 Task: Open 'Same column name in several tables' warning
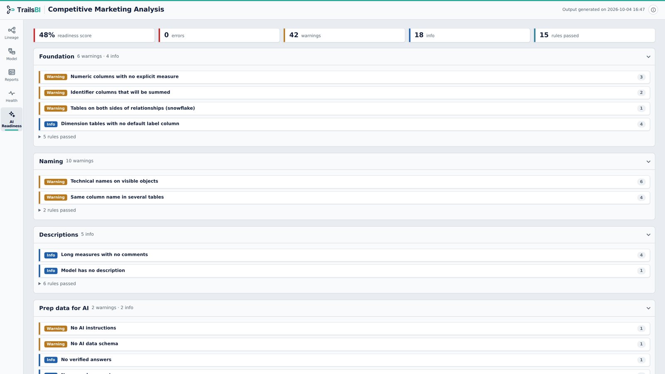tap(344, 197)
